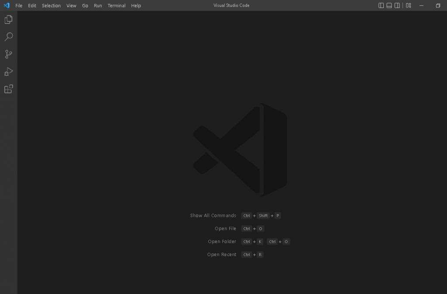
Task: Click the Open Folder label
Action: tap(222, 241)
